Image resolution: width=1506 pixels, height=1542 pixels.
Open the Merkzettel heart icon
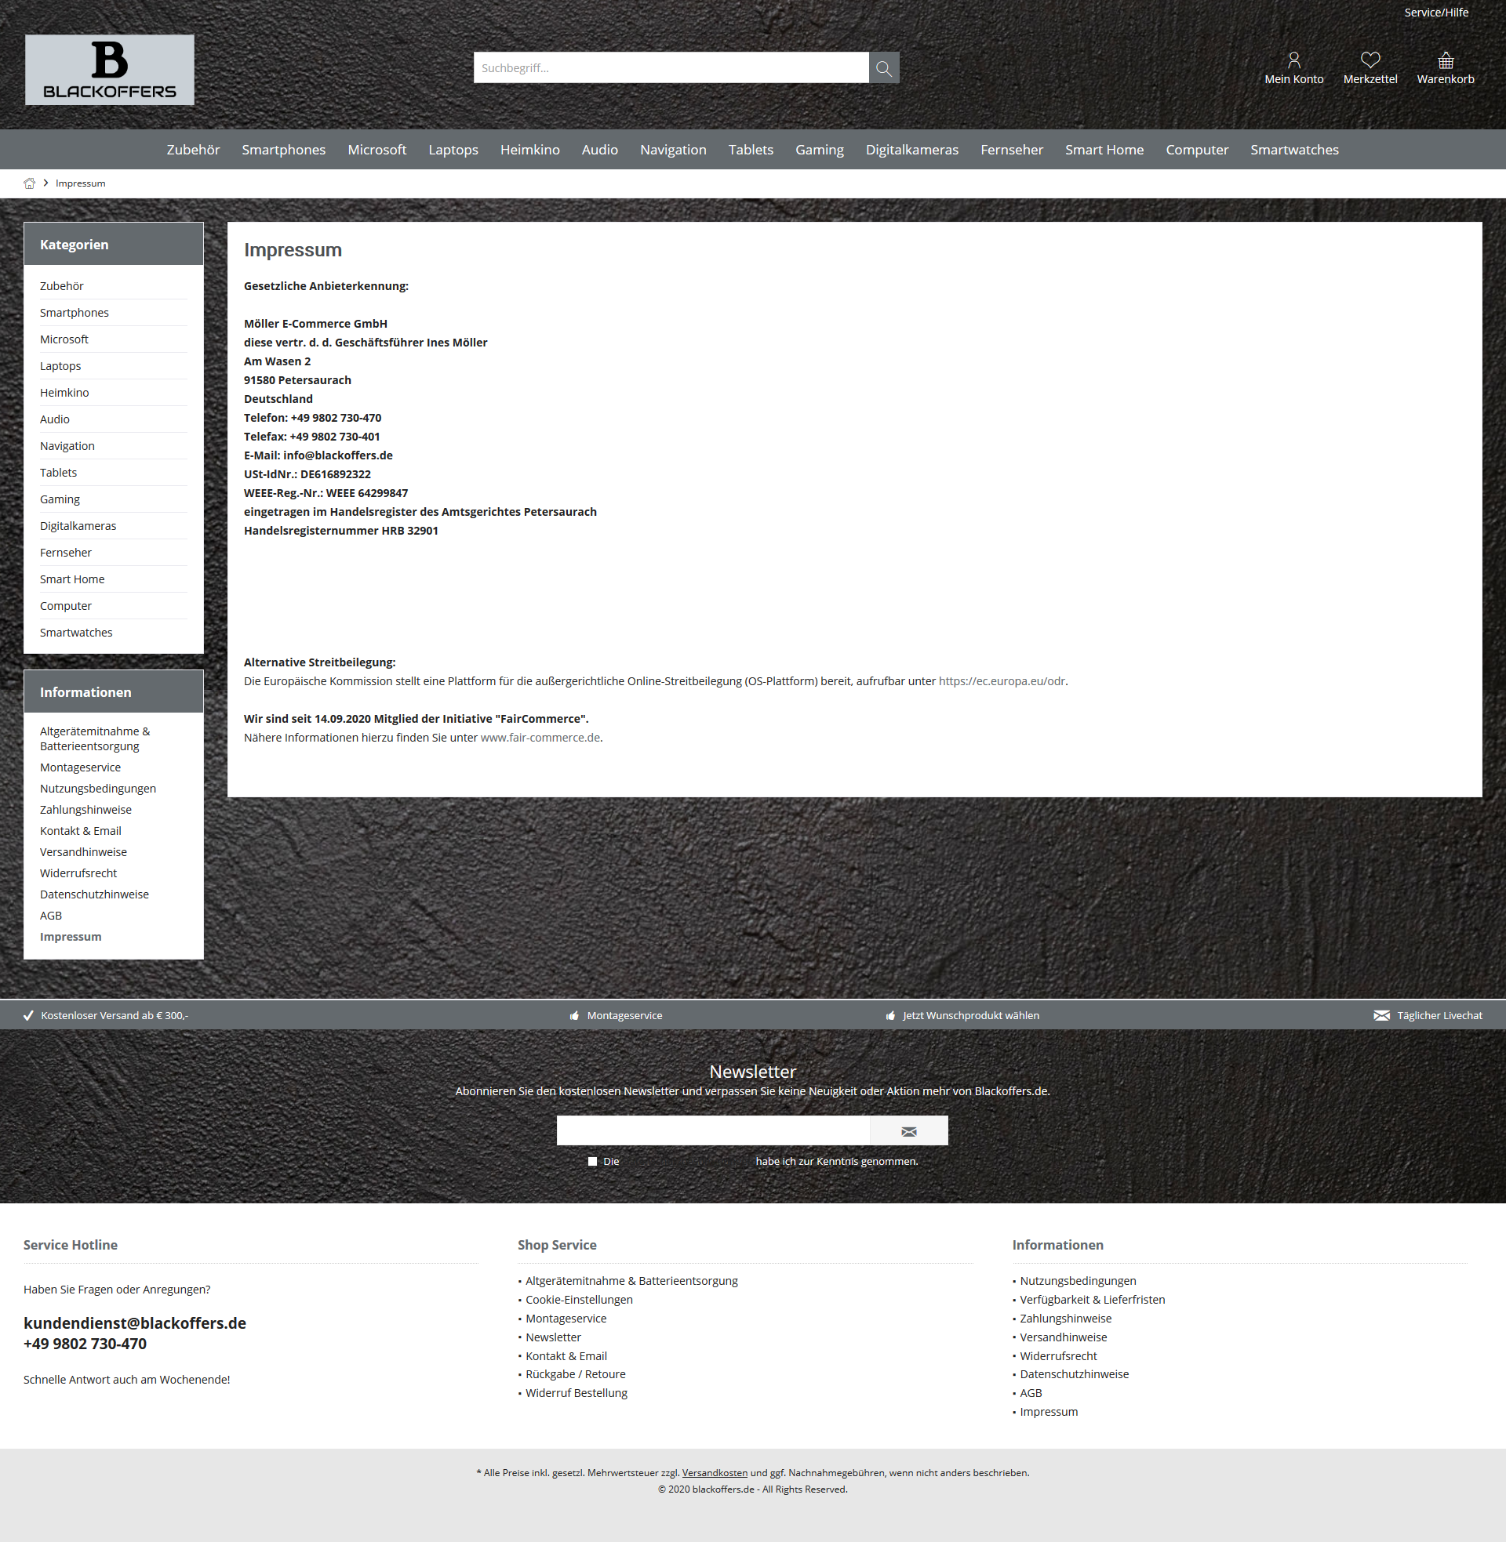coord(1370,60)
